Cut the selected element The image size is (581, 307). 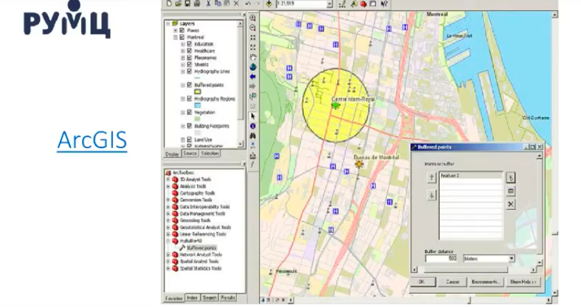coord(208,4)
